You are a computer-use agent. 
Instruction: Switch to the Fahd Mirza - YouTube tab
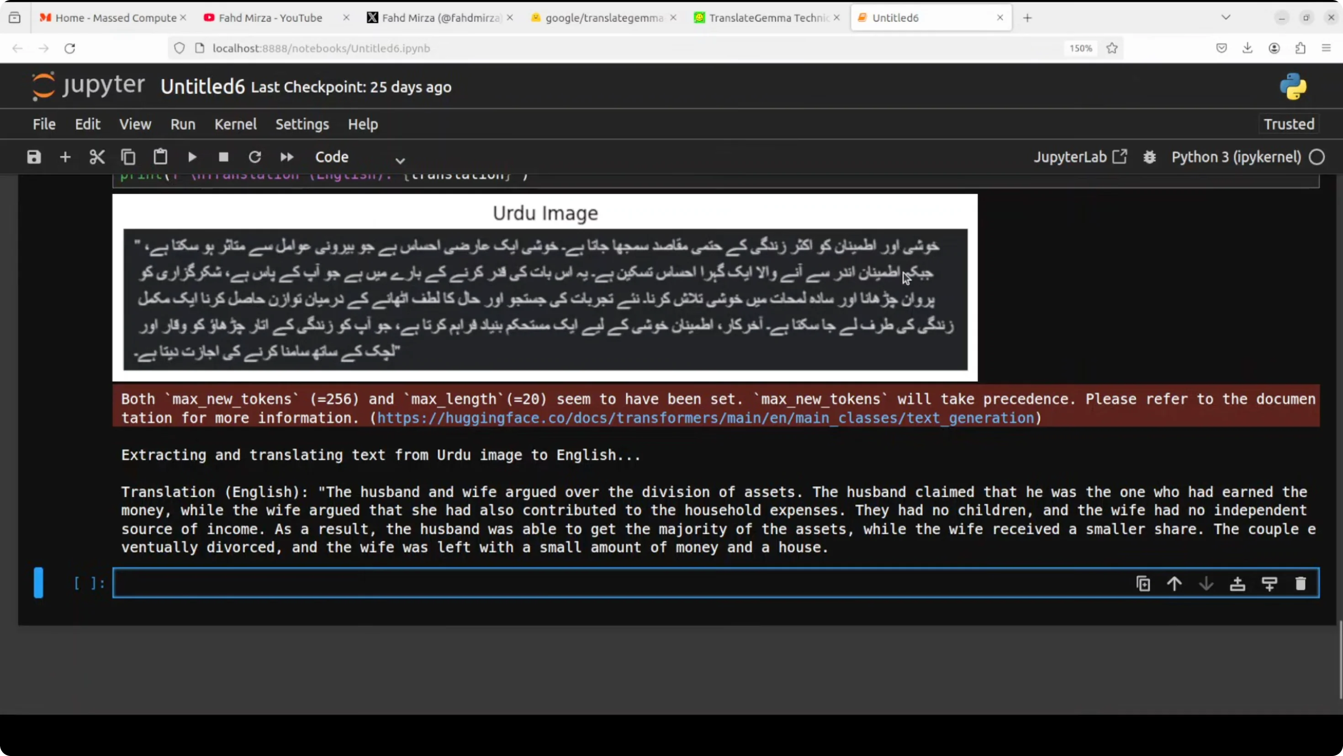pyautogui.click(x=270, y=18)
